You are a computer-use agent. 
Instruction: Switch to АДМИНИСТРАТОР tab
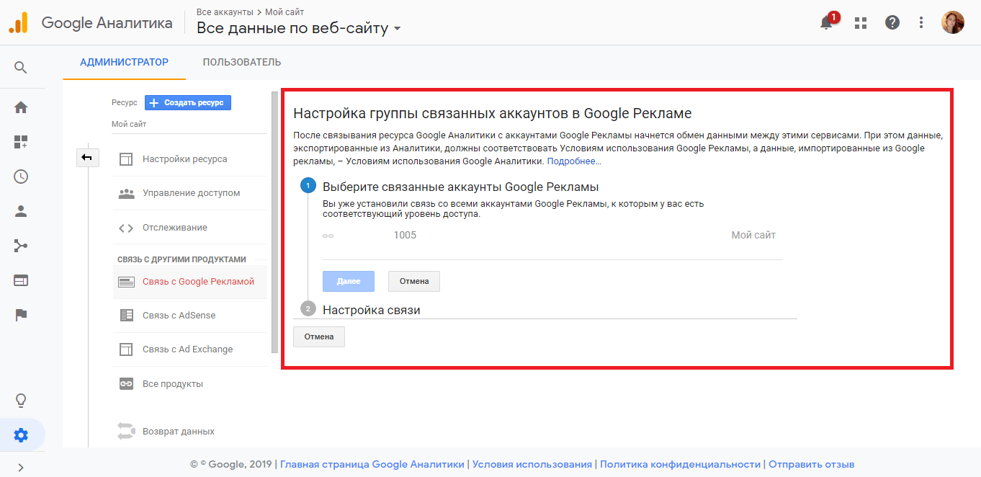(124, 62)
